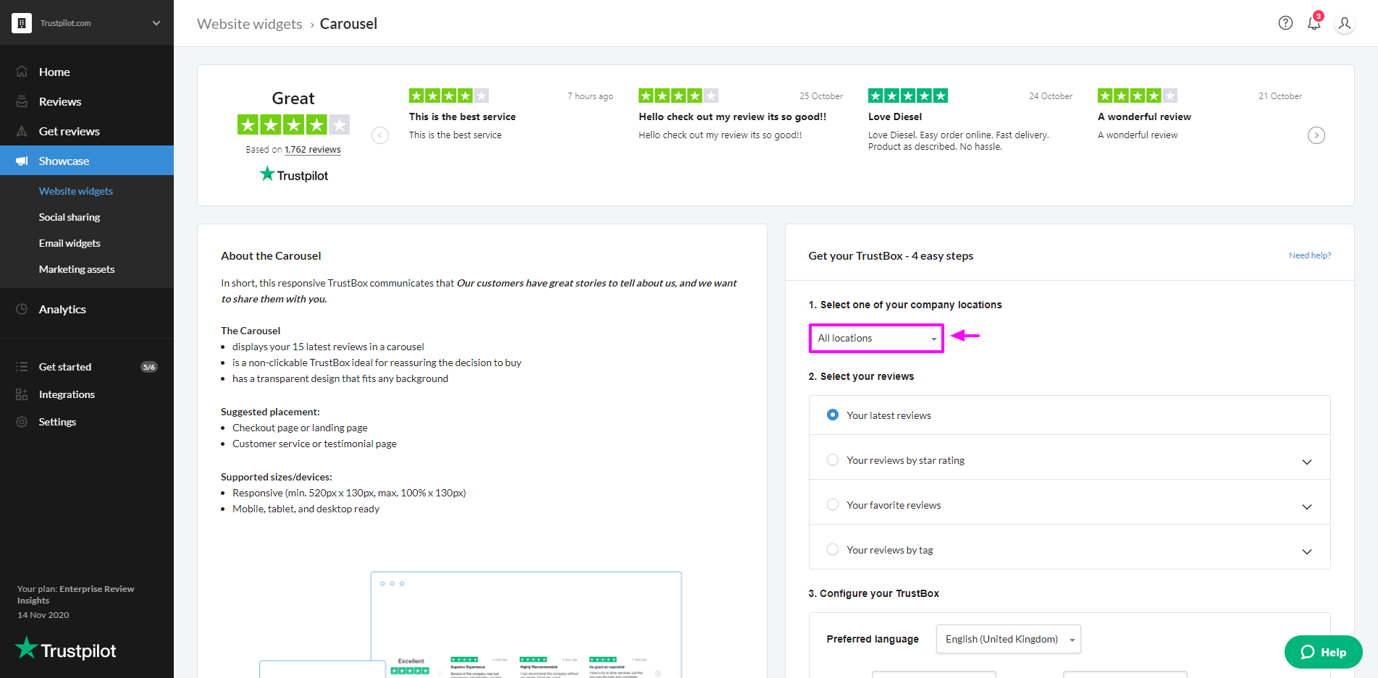The width and height of the screenshot is (1378, 678).
Task: Click the Settings gear icon
Action: pyautogui.click(x=22, y=422)
